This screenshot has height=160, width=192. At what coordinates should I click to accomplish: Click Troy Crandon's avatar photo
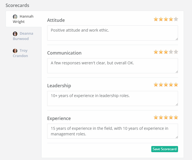tap(15, 51)
